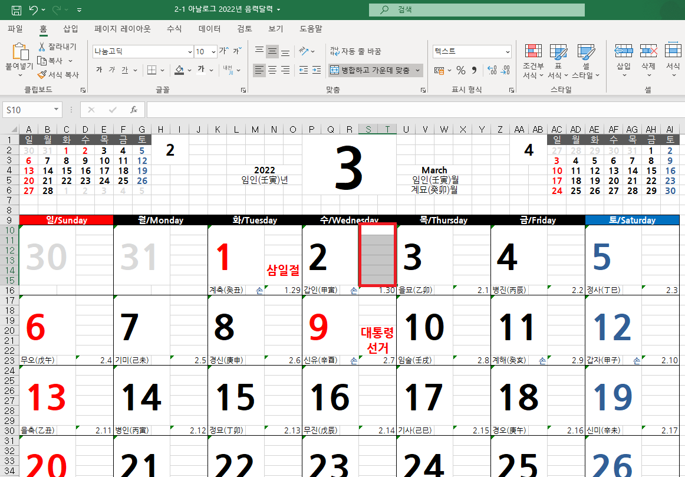Click 병합하고 가운데 맞춤 merge button
Viewport: 685px width, 477px height.
[x=370, y=70]
